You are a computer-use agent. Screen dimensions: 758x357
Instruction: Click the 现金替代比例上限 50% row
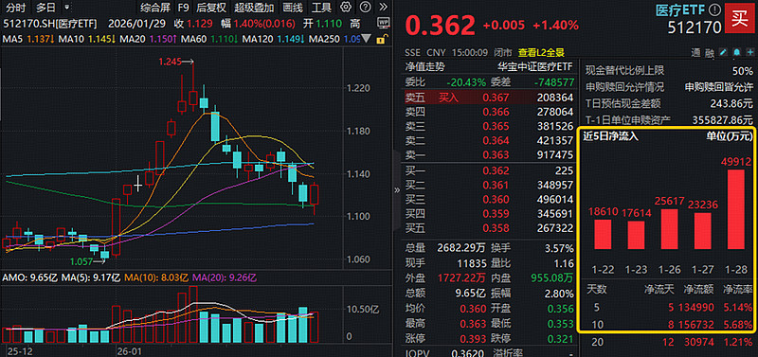click(x=669, y=71)
